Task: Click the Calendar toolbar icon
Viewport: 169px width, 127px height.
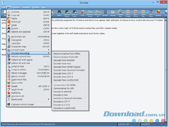Action: pos(113,13)
